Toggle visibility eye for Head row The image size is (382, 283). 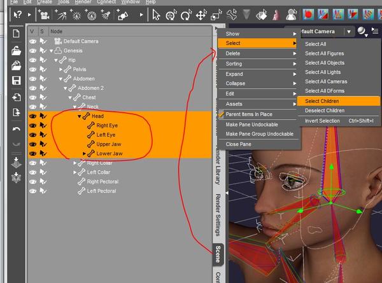click(x=33, y=116)
